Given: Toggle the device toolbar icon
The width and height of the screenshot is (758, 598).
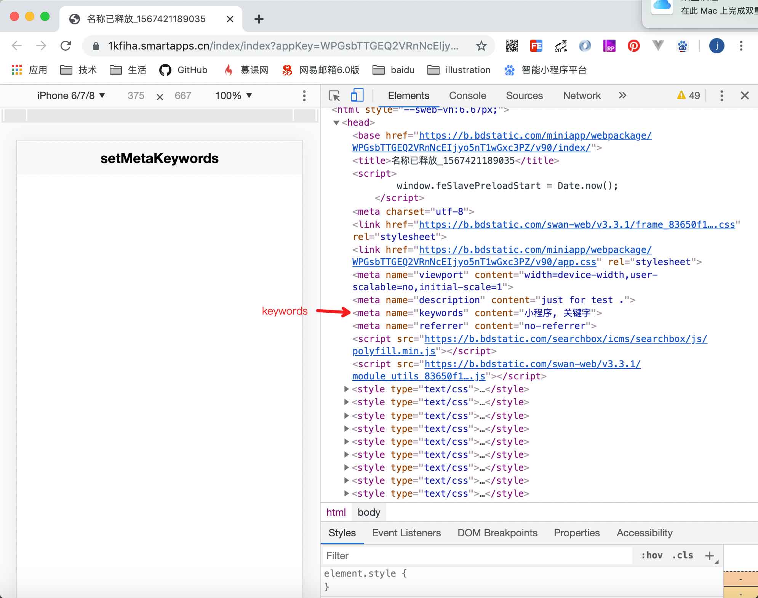Looking at the screenshot, I should [357, 96].
